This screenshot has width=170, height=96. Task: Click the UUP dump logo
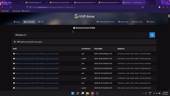pos(84,16)
